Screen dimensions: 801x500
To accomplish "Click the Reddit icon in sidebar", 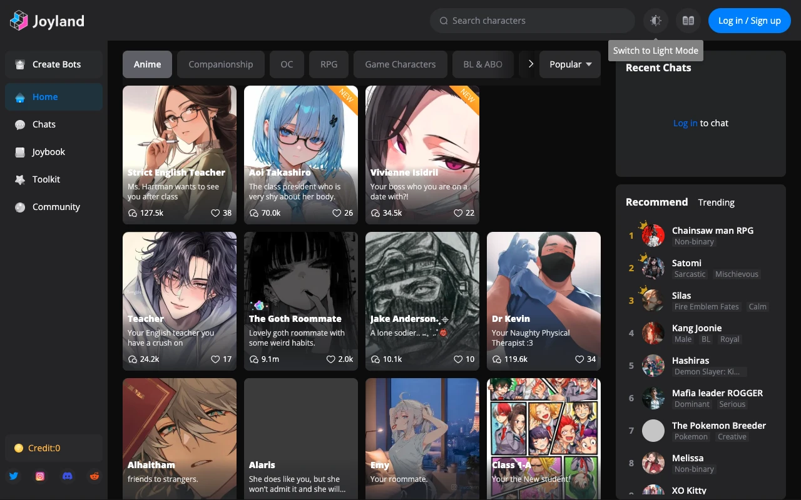I will 94,476.
